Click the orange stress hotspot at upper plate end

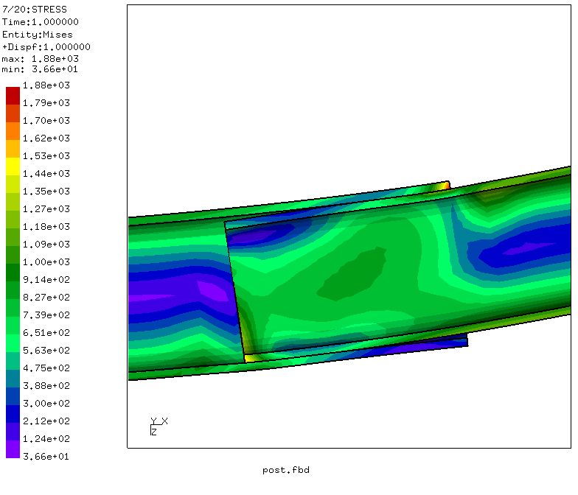click(x=445, y=186)
